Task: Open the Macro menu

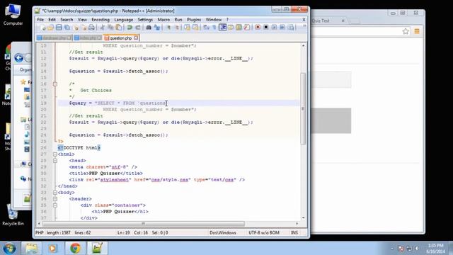Action: click(x=164, y=20)
